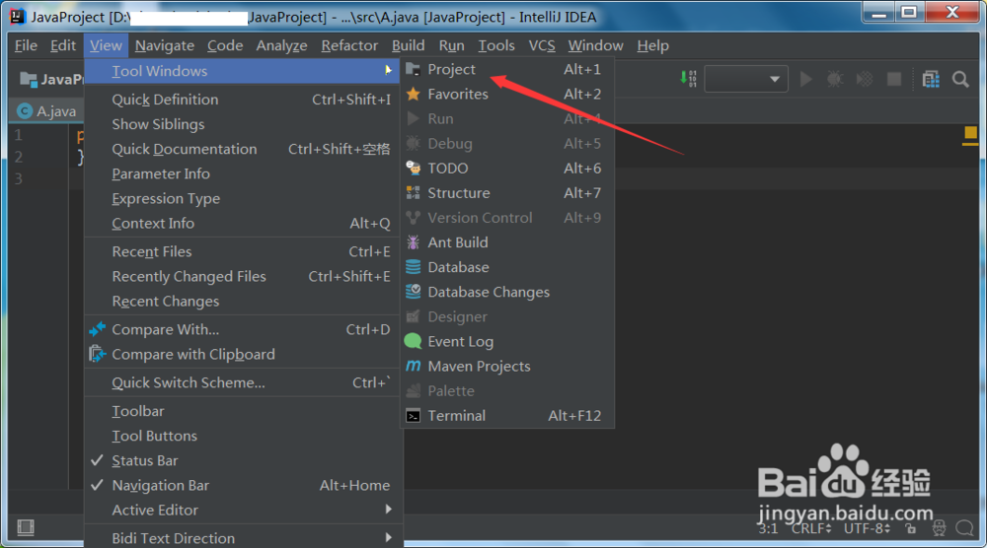This screenshot has height=548, width=987.
Task: Click the event log bubble in status bar
Action: [x=964, y=528]
